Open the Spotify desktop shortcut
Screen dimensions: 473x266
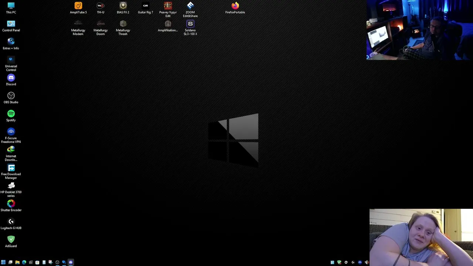point(11,116)
